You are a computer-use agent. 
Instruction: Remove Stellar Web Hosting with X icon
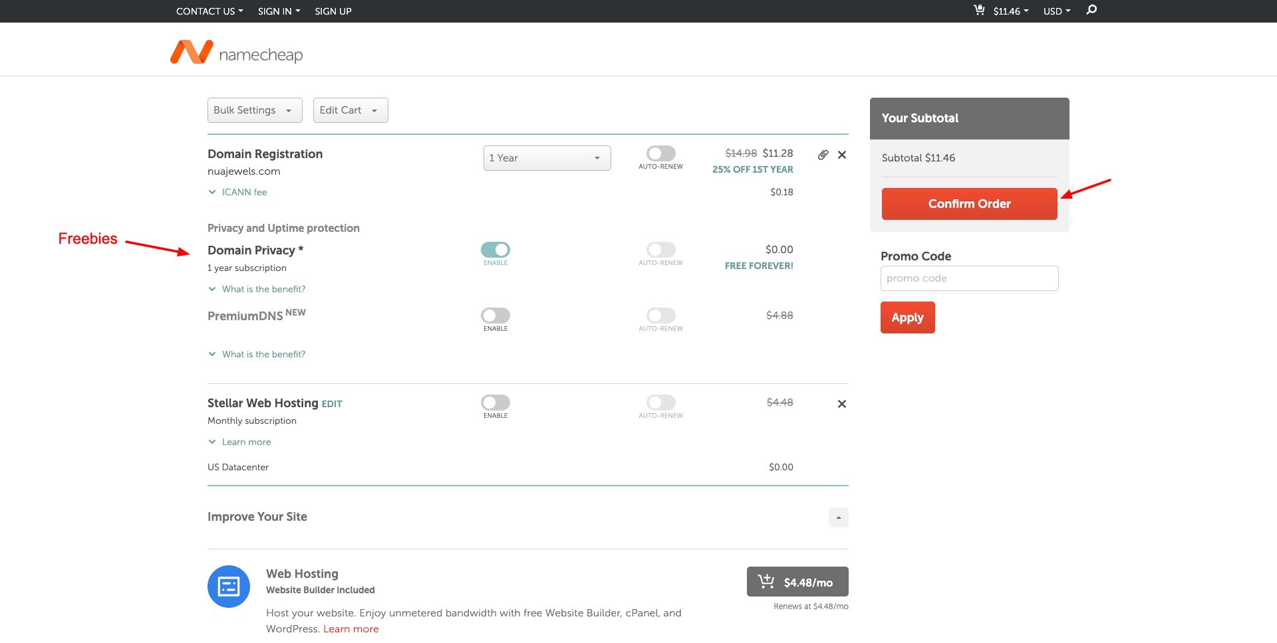pos(842,404)
